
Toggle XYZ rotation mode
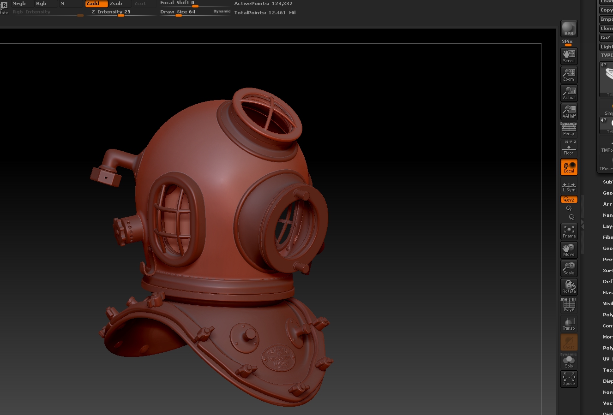coord(569,199)
